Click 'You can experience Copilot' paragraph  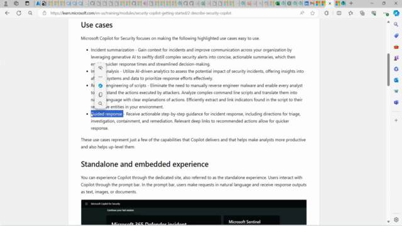point(193,185)
